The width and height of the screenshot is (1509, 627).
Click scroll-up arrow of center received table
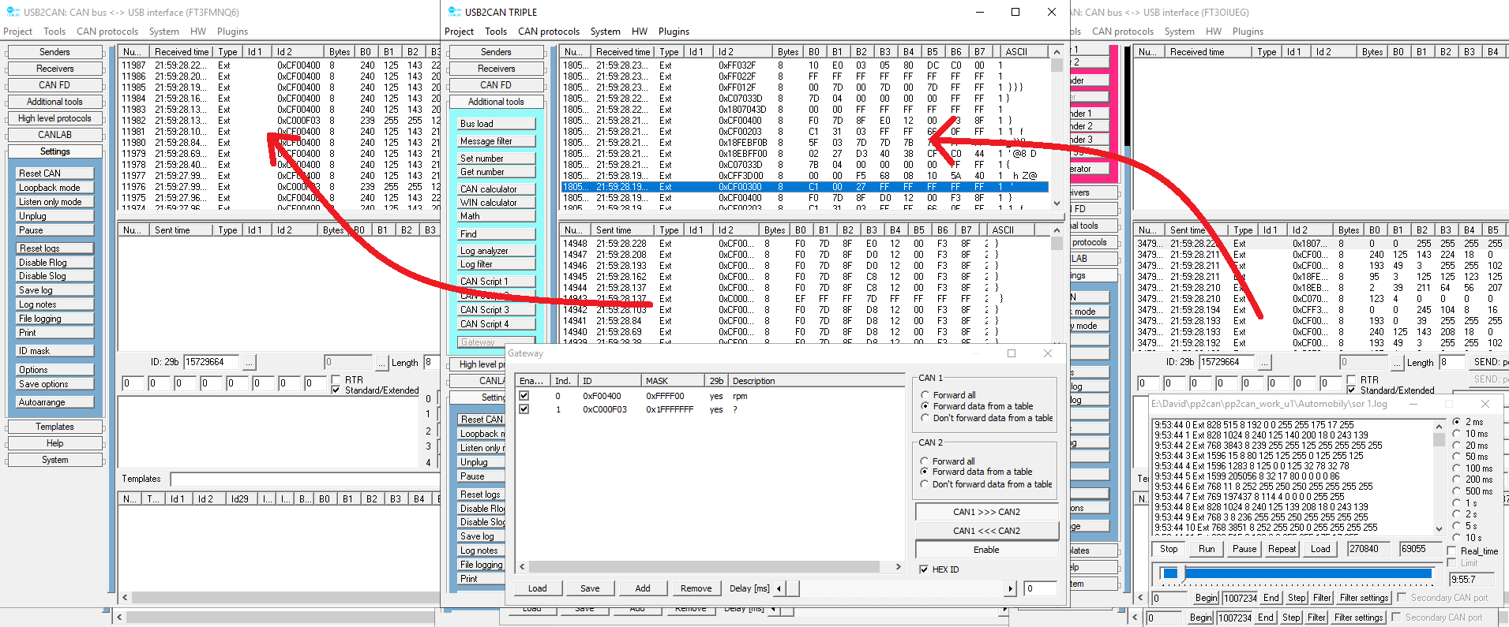pos(1057,52)
